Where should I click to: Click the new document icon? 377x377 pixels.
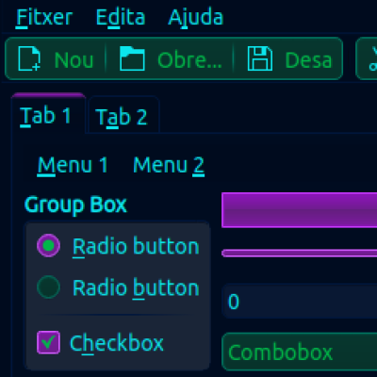coord(29,58)
